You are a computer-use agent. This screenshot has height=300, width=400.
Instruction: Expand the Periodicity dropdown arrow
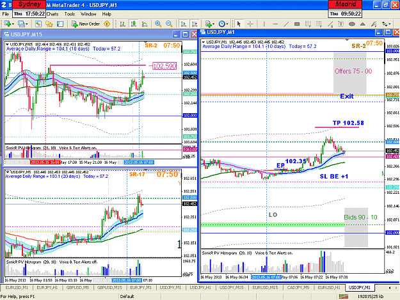tap(227, 24)
